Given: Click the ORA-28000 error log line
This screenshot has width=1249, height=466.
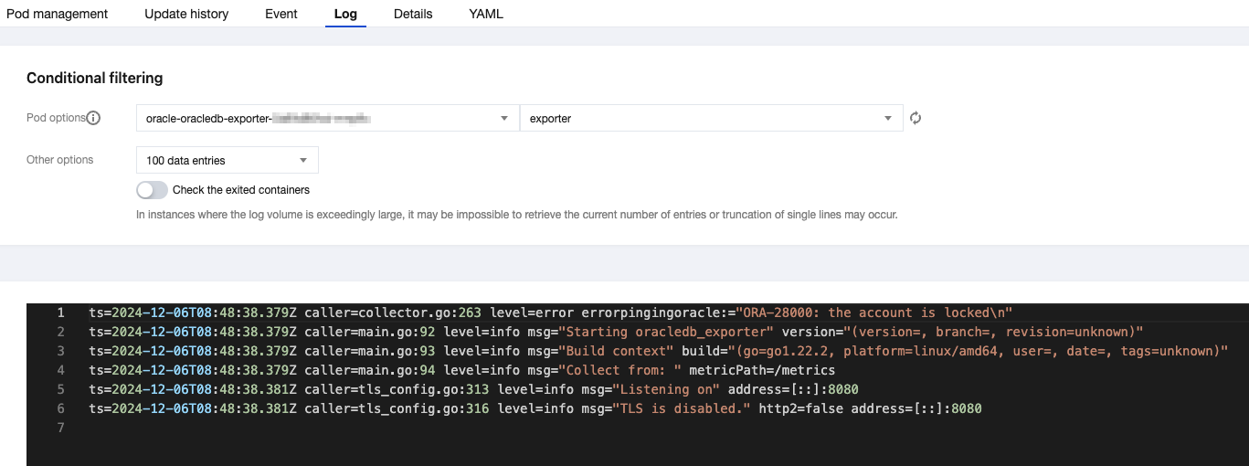Looking at the screenshot, I should pos(550,312).
